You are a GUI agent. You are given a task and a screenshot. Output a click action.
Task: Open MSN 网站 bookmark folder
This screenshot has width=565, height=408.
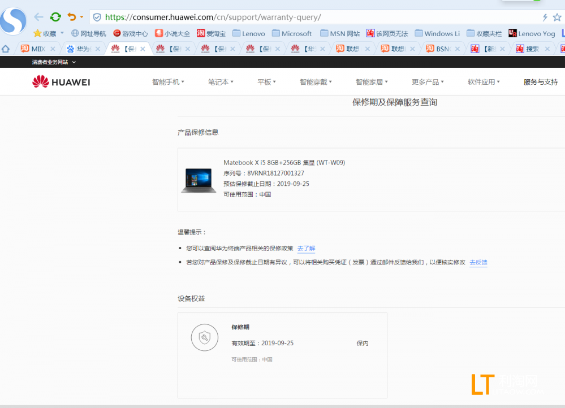click(x=340, y=33)
